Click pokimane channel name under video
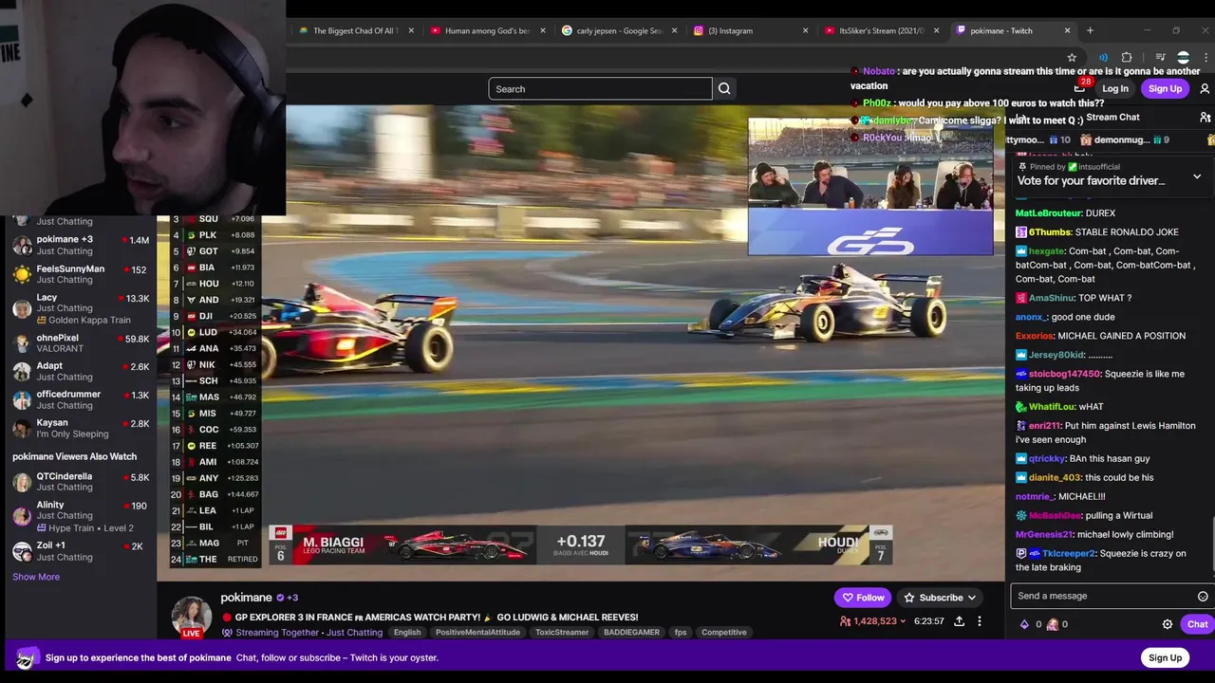This screenshot has width=1215, height=683. tap(246, 598)
